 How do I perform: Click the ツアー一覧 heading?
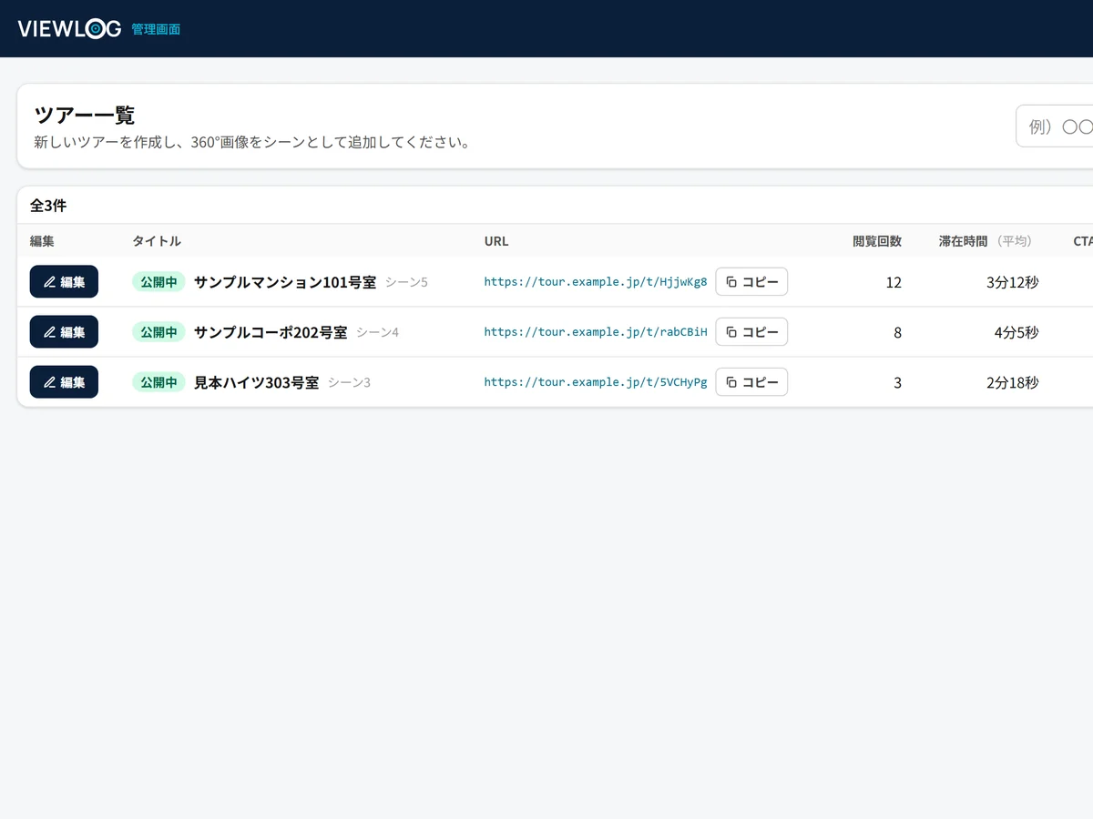pos(84,115)
